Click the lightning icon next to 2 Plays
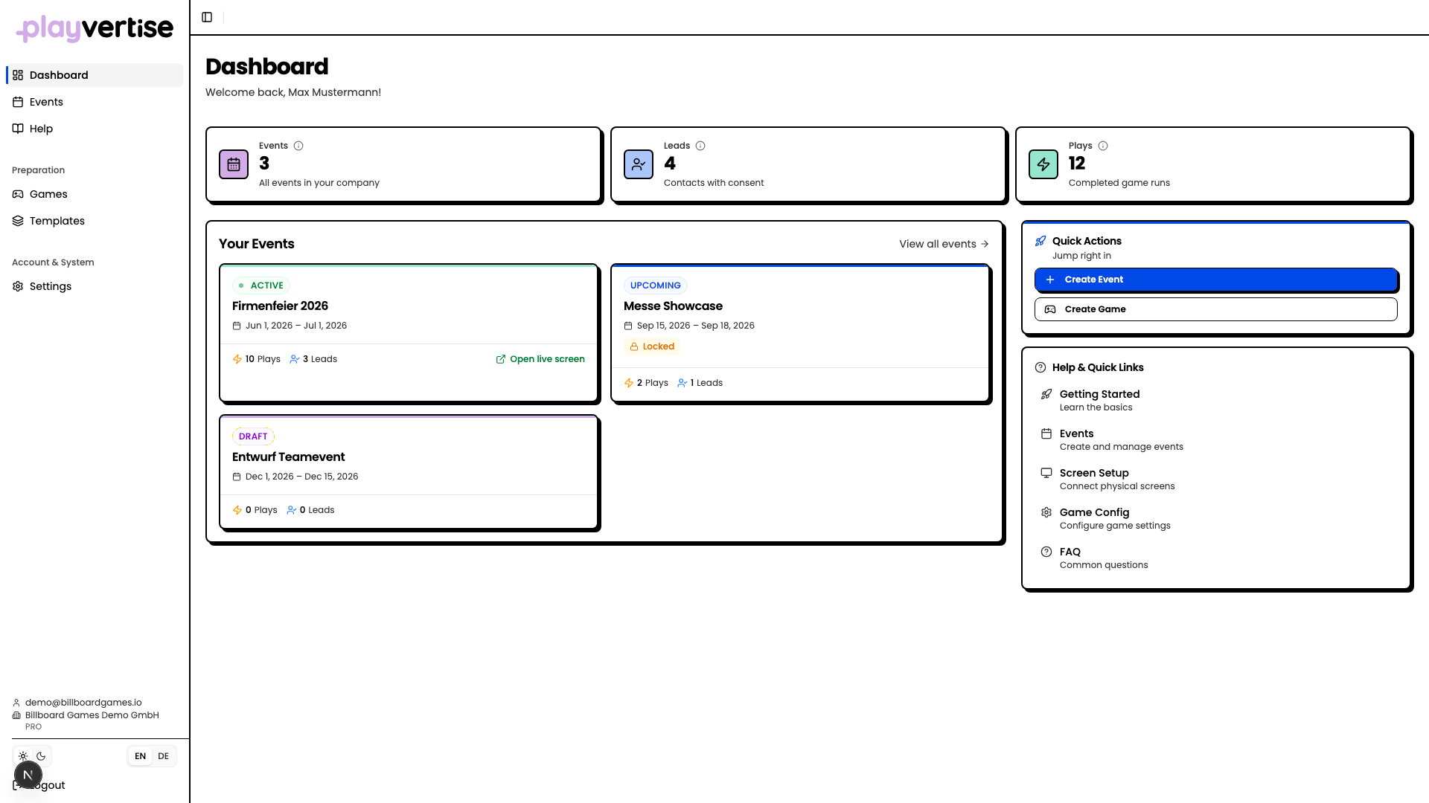The width and height of the screenshot is (1429, 803). tap(629, 383)
